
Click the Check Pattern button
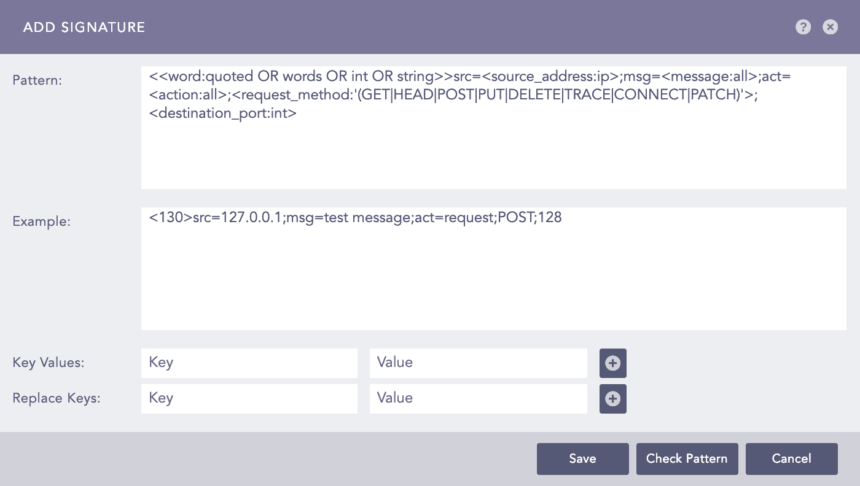[687, 458]
